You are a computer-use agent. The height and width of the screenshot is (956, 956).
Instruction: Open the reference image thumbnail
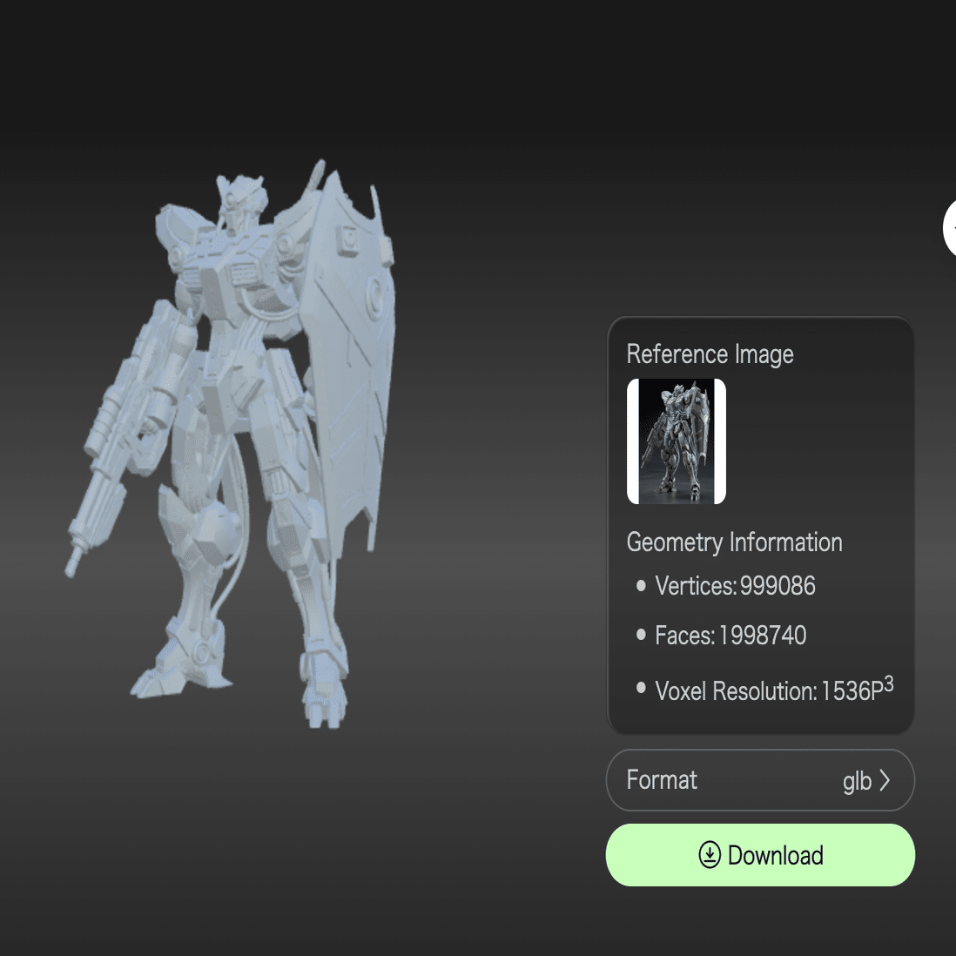pos(677,441)
